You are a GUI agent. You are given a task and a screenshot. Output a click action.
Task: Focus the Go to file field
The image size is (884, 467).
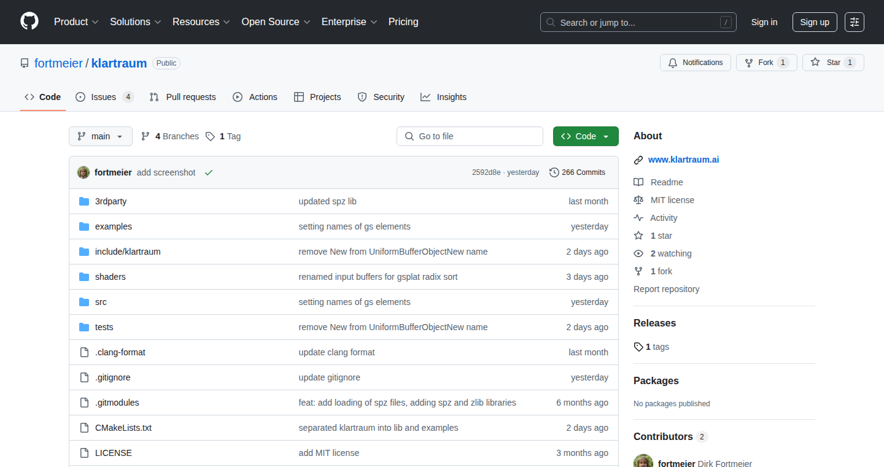click(x=470, y=136)
